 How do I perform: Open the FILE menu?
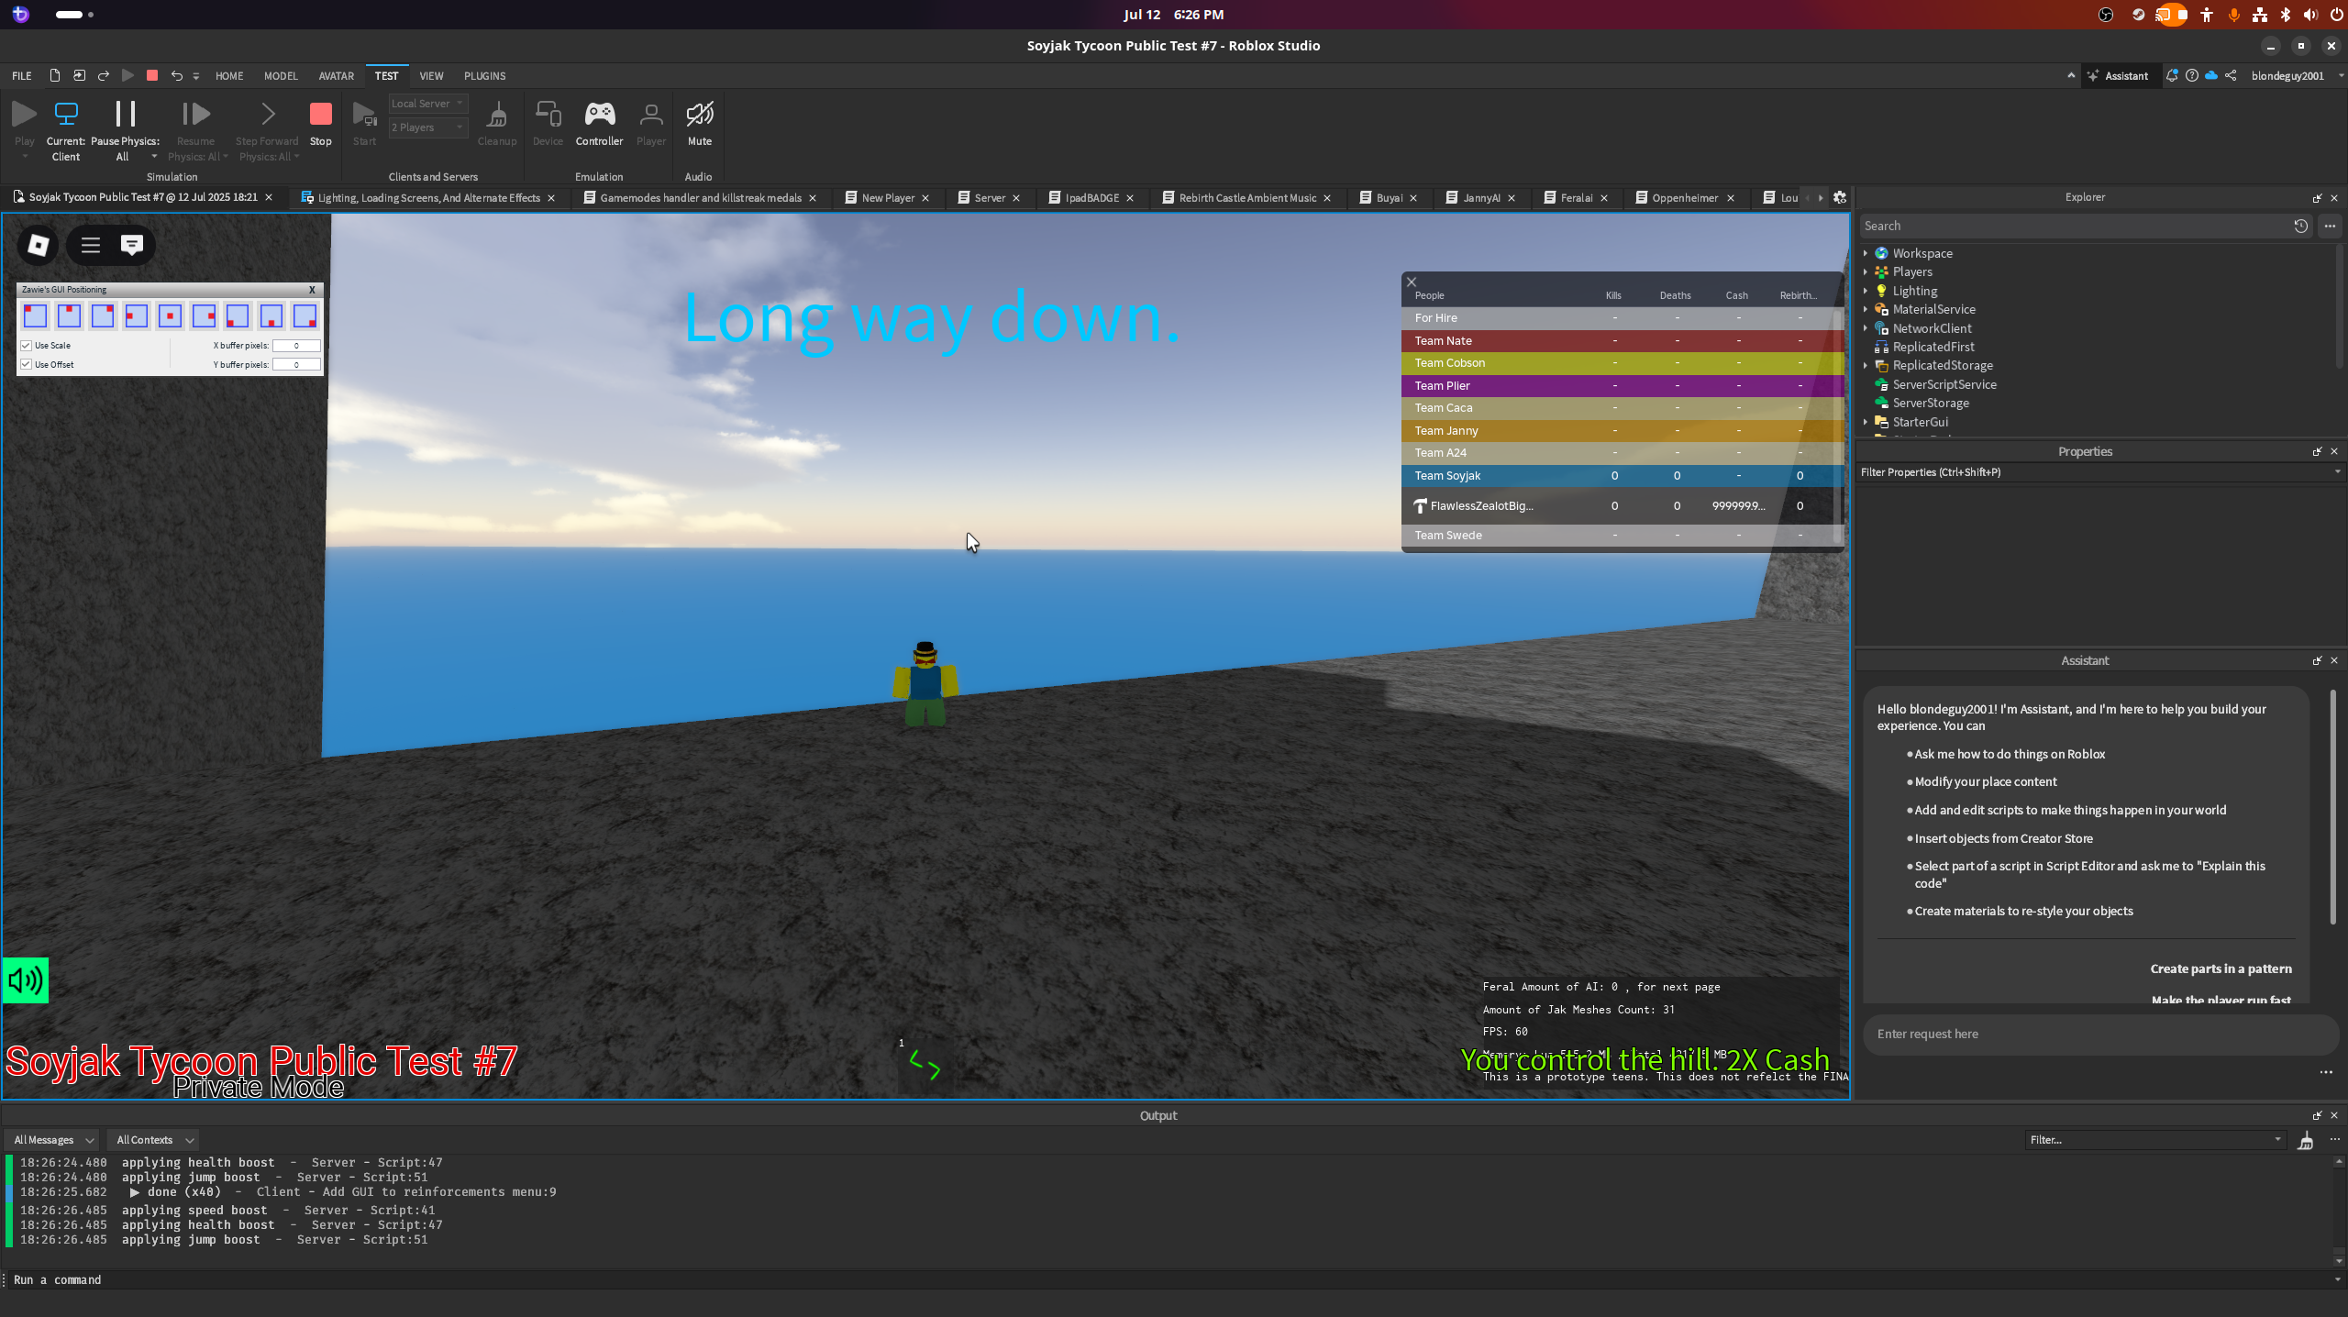(22, 75)
